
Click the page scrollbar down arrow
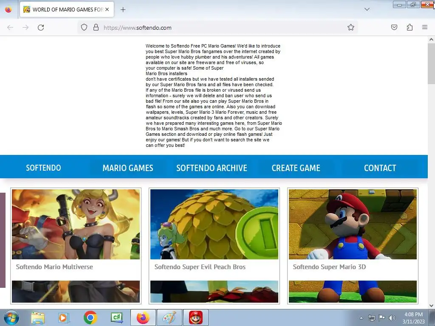coord(431,306)
